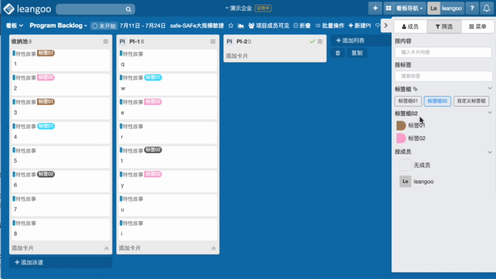Collapse the 按成员 section chevron

coord(490,152)
